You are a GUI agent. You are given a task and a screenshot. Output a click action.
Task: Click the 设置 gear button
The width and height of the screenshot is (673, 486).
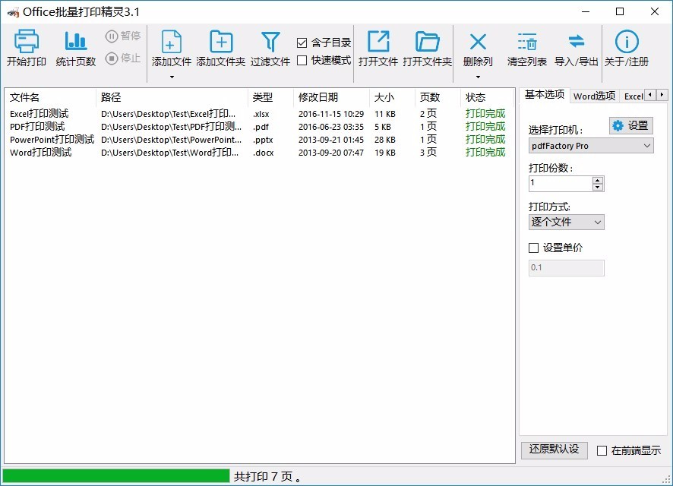(631, 126)
